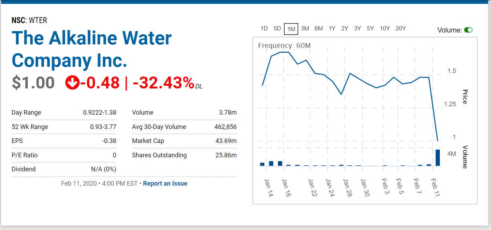Click the -32.43% change percentage
Image resolution: width=491 pixels, height=230 pixels.
[x=161, y=84]
